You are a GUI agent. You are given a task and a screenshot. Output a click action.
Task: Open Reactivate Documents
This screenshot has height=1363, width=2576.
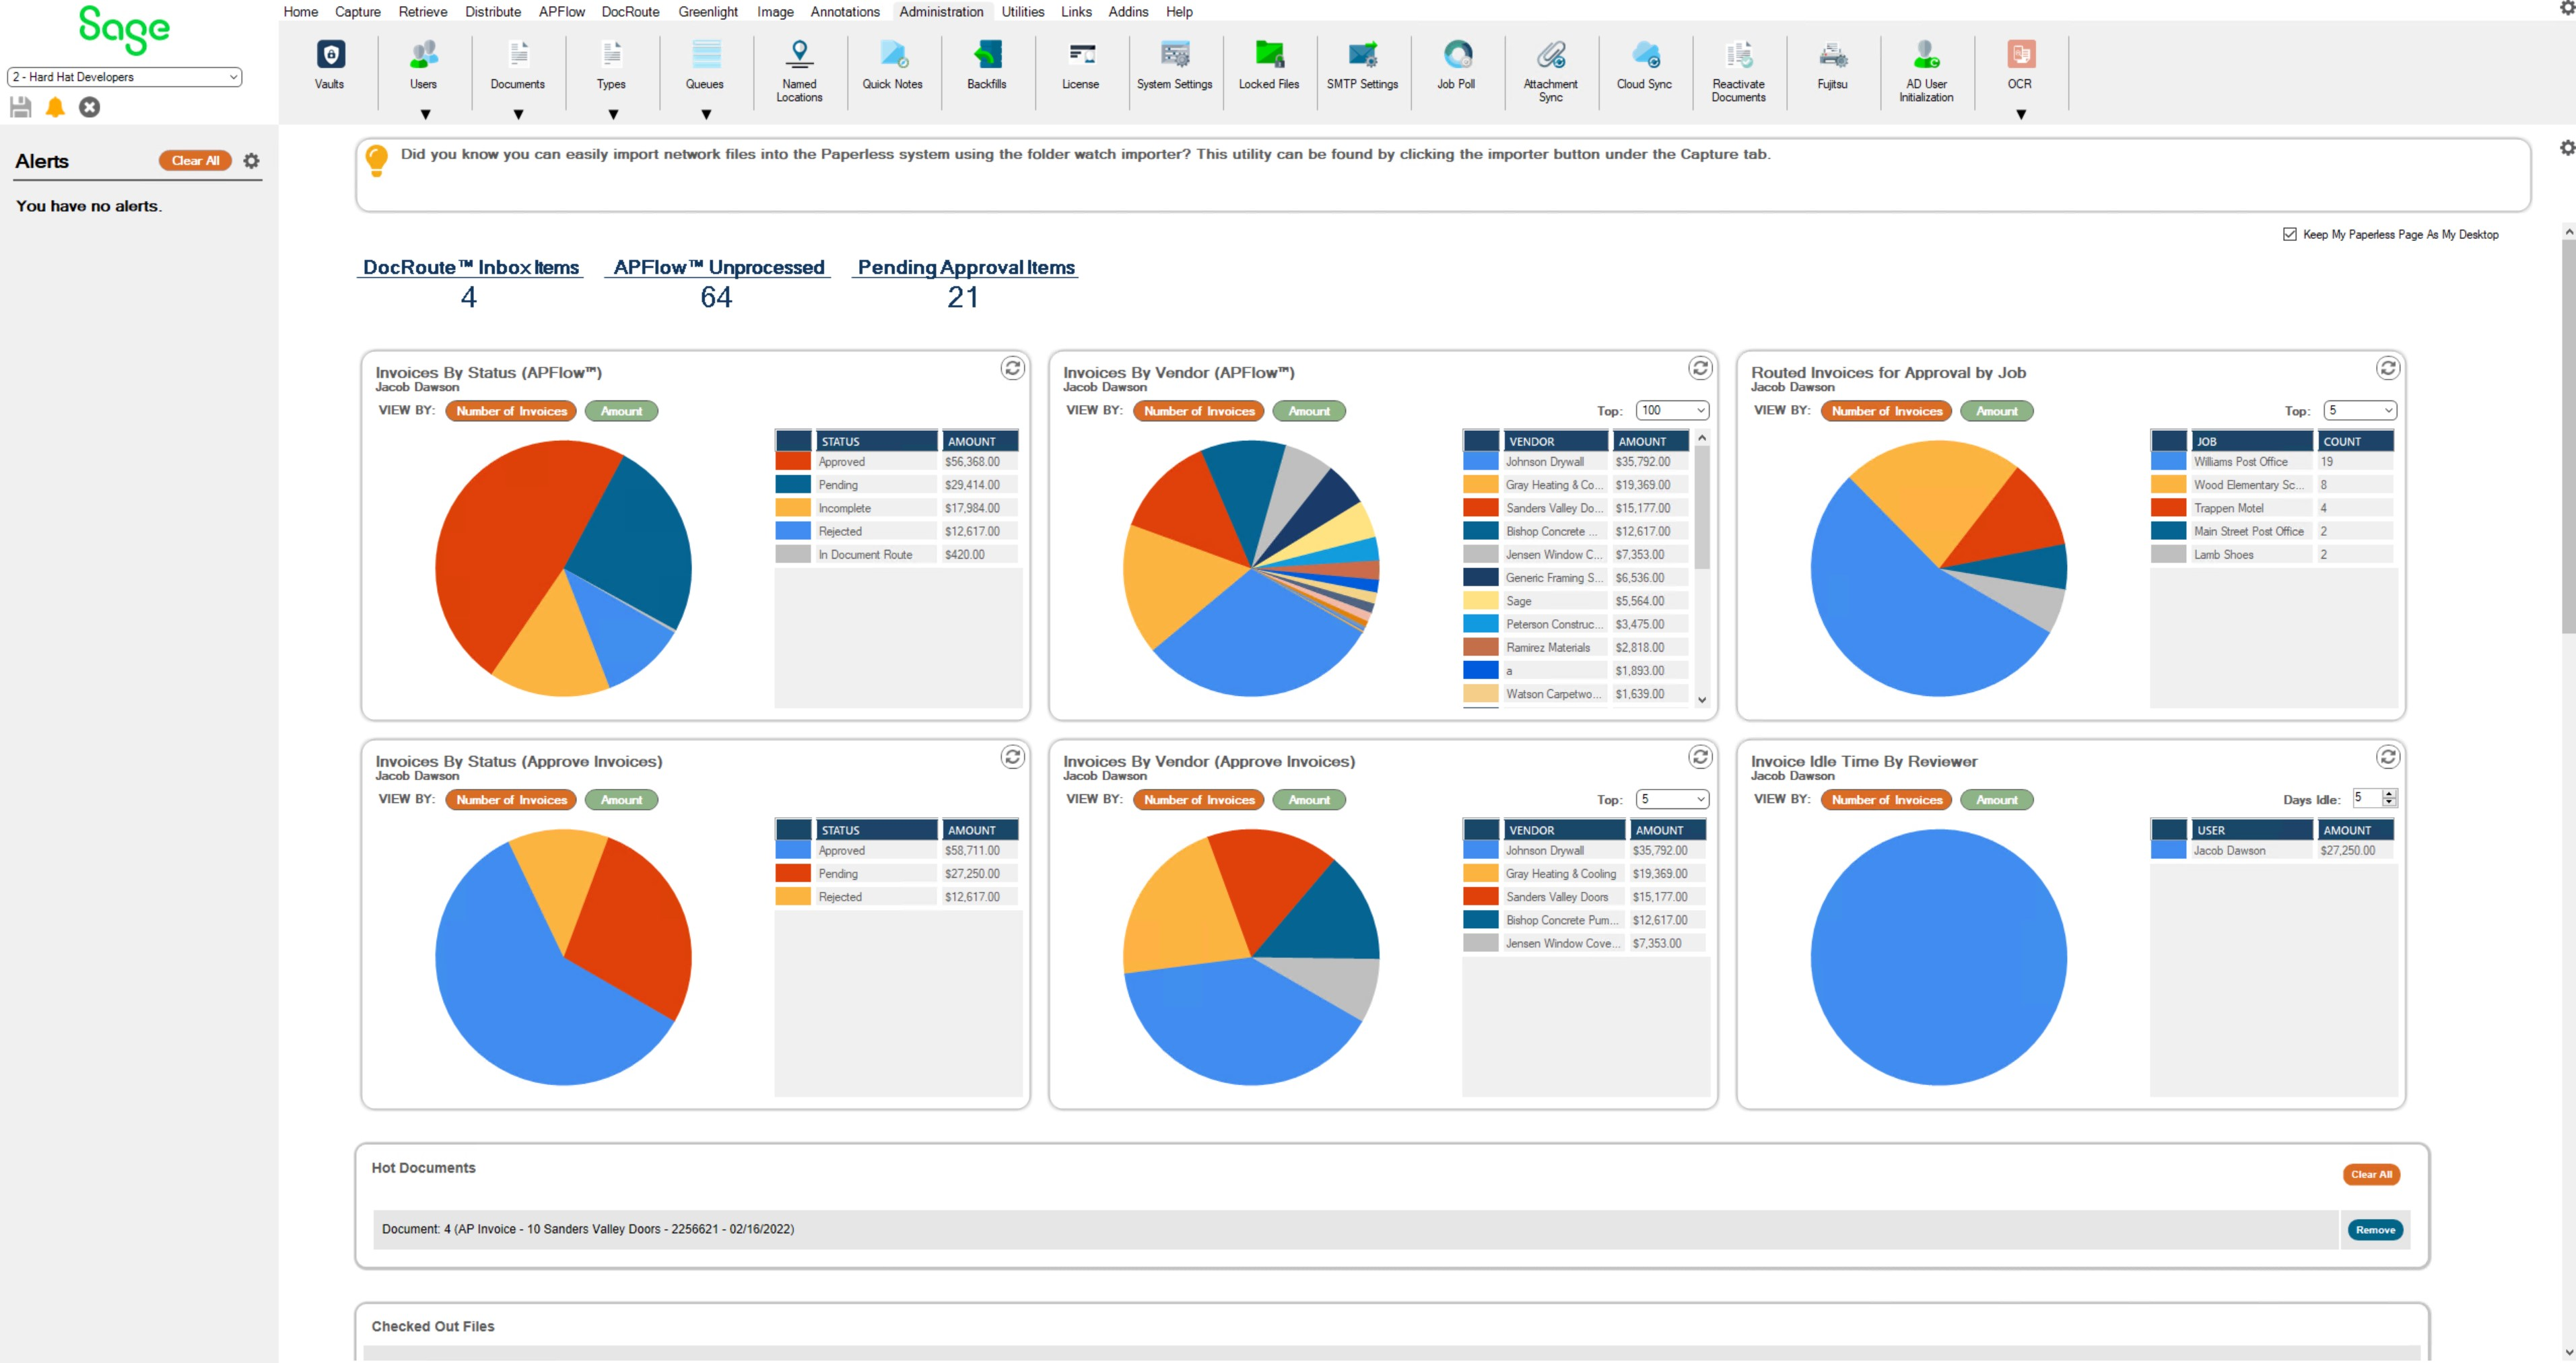[x=1738, y=70]
